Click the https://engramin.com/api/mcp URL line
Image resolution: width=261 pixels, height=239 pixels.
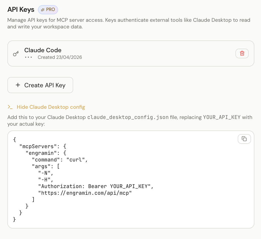tap(85, 193)
